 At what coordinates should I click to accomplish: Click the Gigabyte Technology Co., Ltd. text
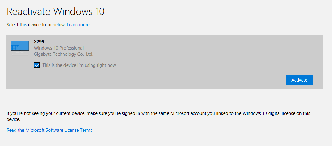63,54
